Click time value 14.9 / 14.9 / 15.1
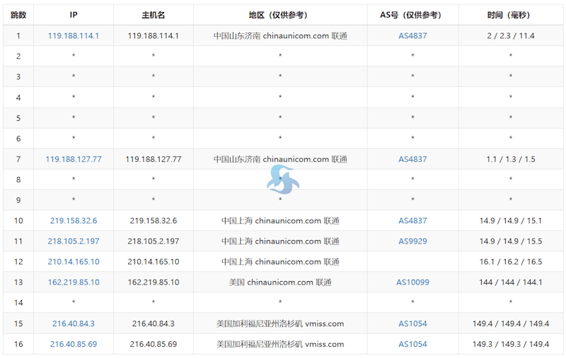The image size is (566, 358). pos(510,221)
